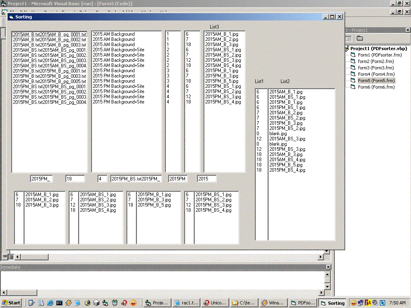Screen dimensions: 411x308
Task: Launch Internet Explorer from quick launch
Action: 50,303
